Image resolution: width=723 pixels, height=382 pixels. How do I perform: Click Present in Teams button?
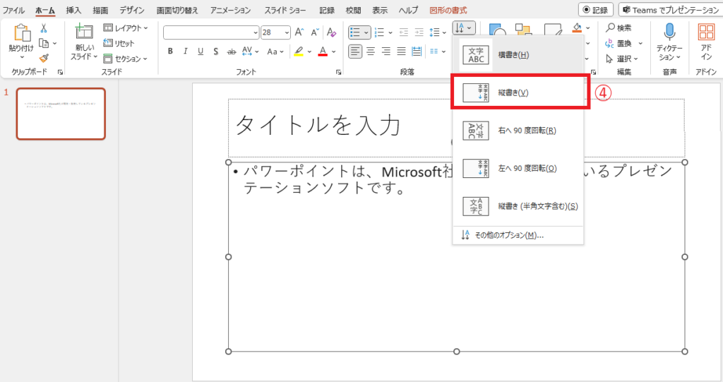click(x=671, y=10)
